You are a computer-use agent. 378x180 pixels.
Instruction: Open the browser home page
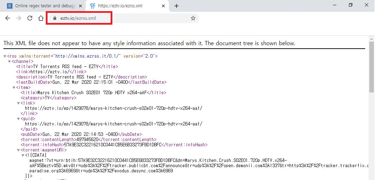41,18
